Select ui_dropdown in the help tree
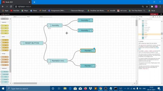This screenshot has width=163, height=91. click(x=146, y=31)
